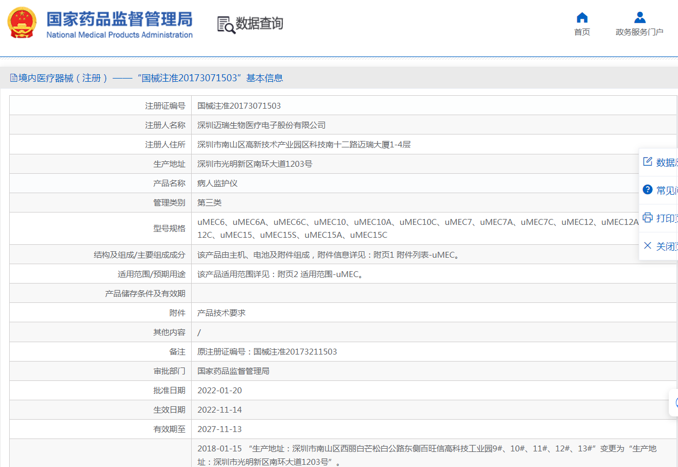Click the close page X icon
This screenshot has width=678, height=467.
point(647,245)
